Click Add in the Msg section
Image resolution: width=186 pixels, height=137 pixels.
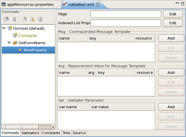click(171, 38)
